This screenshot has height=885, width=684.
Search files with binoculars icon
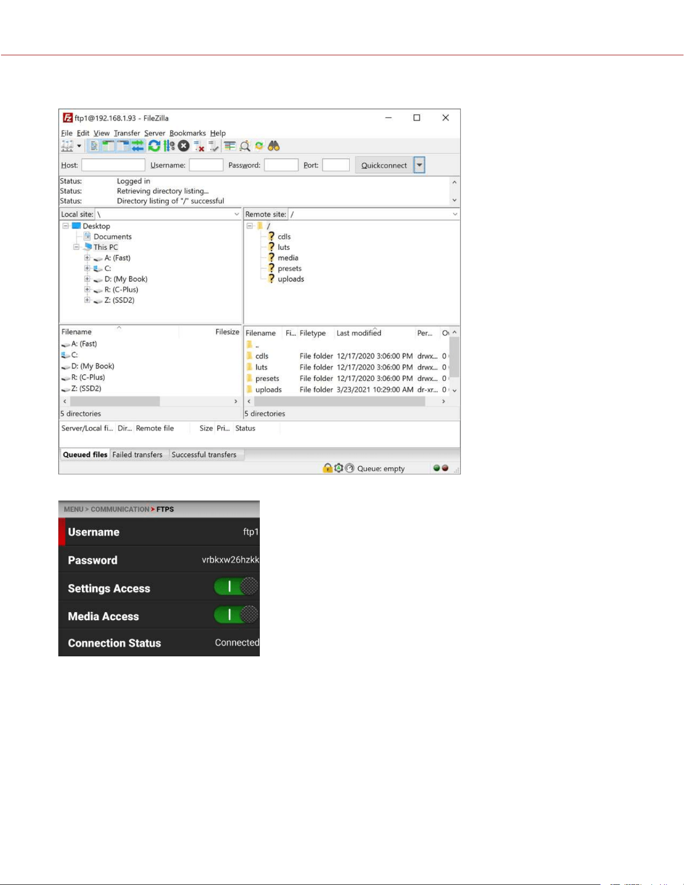click(273, 146)
